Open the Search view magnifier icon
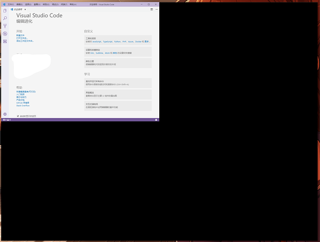Image resolution: width=320 pixels, height=242 pixels. coord(5,18)
